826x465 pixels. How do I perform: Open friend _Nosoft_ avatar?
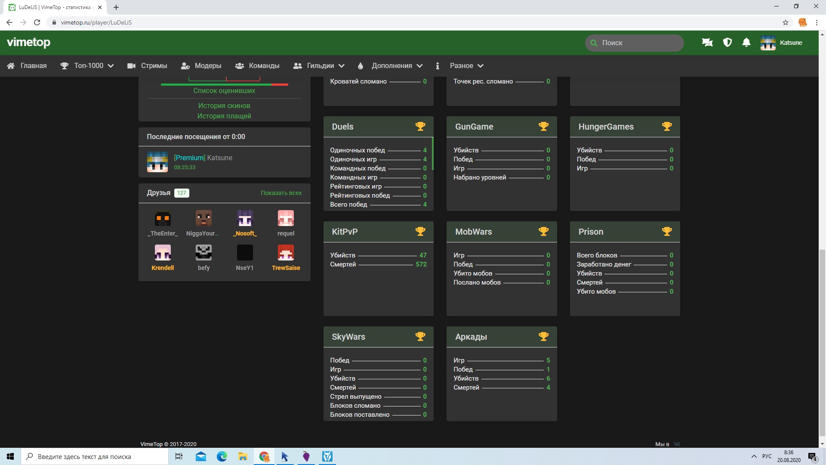[x=245, y=219]
